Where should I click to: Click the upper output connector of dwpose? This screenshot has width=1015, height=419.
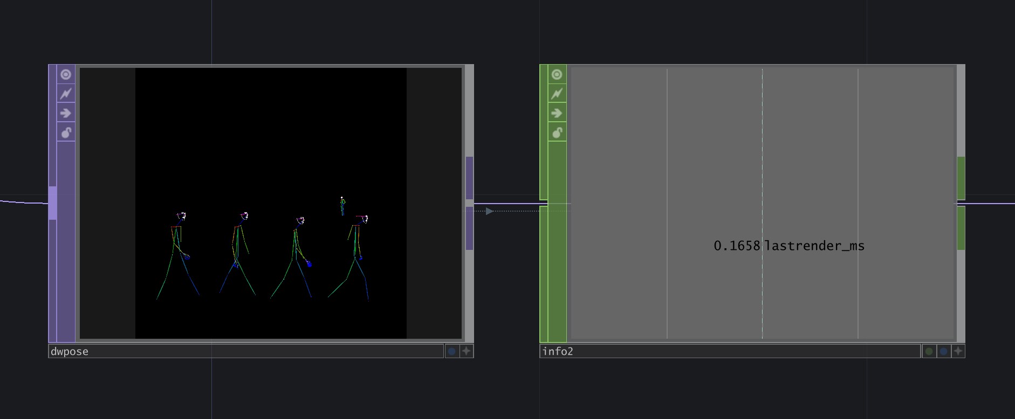coord(469,178)
